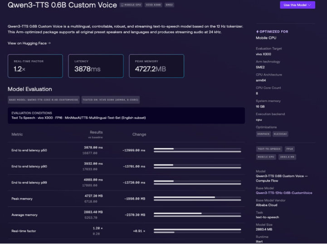The height and width of the screenshot is (244, 327).
Task: Click the Peak Memory 4727.2MB card
Action: coord(156,66)
